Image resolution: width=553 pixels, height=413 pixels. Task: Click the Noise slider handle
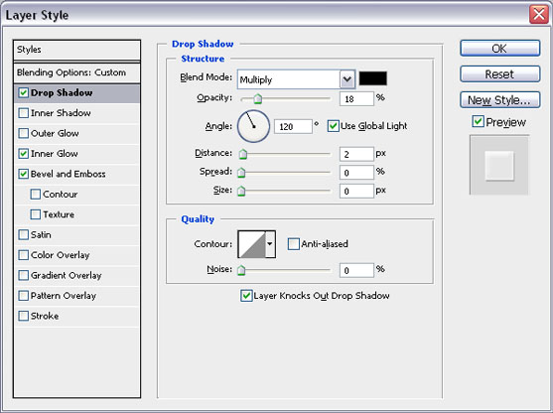click(241, 270)
